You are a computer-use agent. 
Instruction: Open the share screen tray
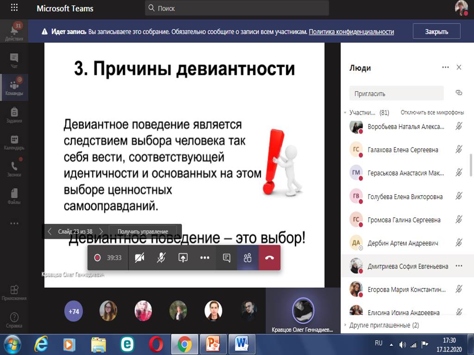tap(183, 257)
